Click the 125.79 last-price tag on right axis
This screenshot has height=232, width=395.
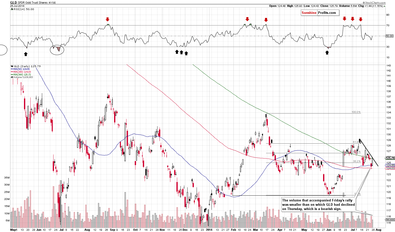(x=390, y=158)
